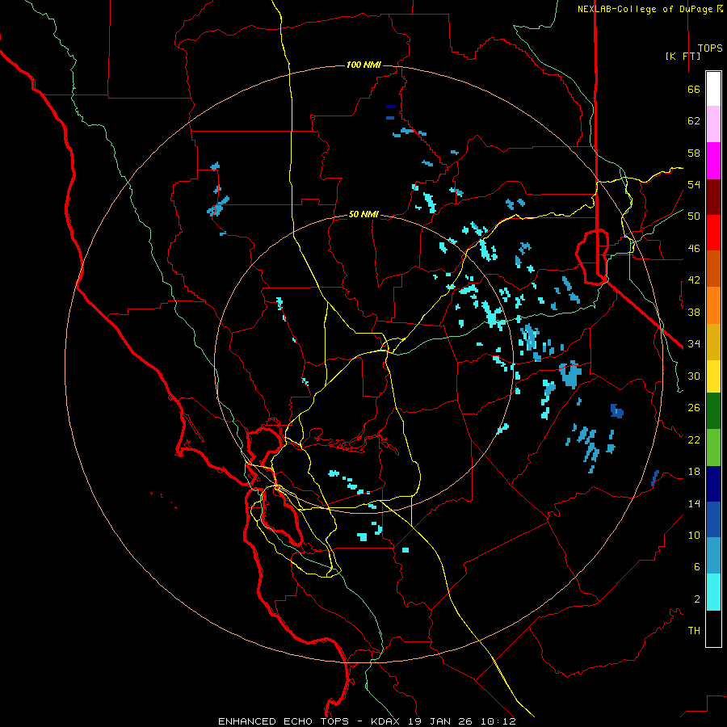This screenshot has width=727, height=727.
Task: Click the legend value "62"
Action: pos(694,121)
